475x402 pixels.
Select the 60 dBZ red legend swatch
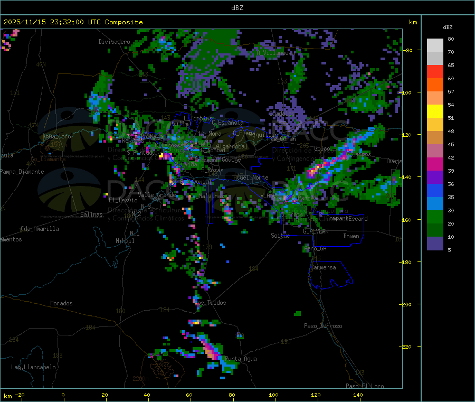pos(435,71)
